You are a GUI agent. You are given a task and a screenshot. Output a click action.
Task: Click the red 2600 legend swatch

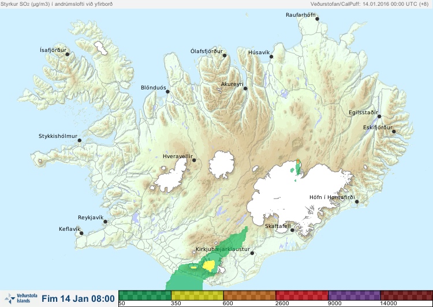coord(302,295)
